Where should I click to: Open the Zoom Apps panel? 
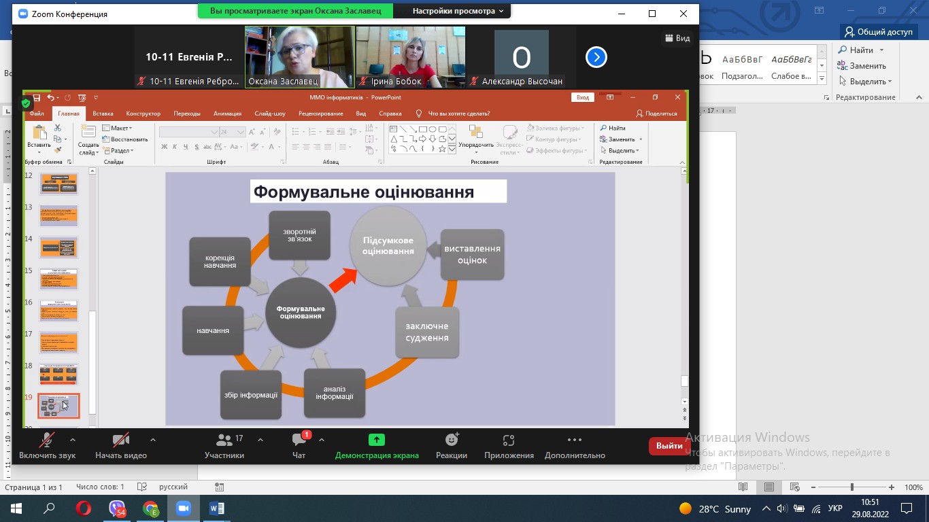[509, 445]
